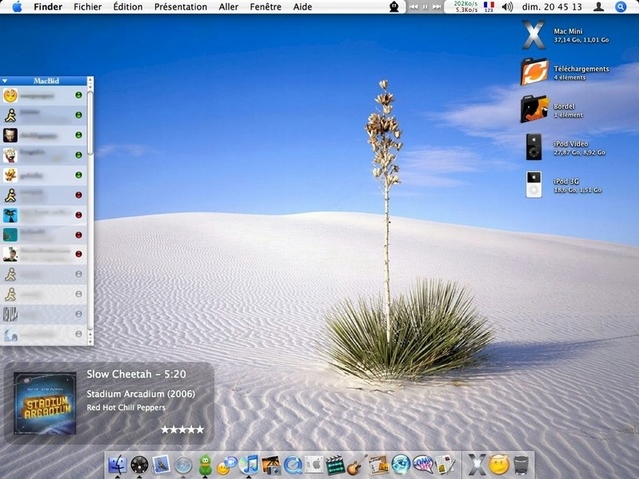Open System Preferences in the dock
Image resolution: width=639 pixels, height=479 pixels.
pos(315,465)
